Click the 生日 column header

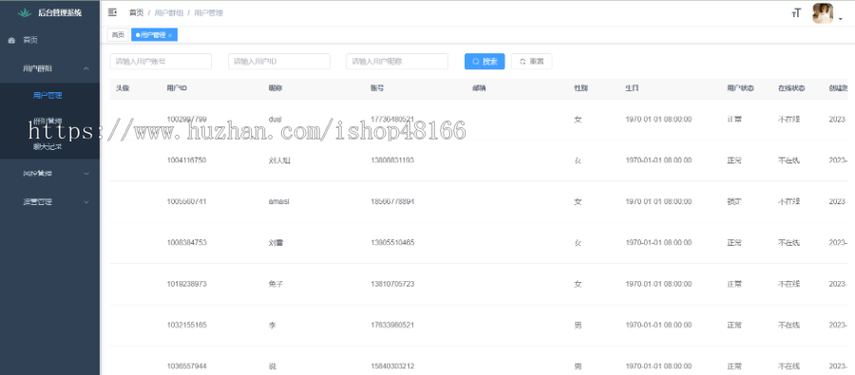(632, 88)
